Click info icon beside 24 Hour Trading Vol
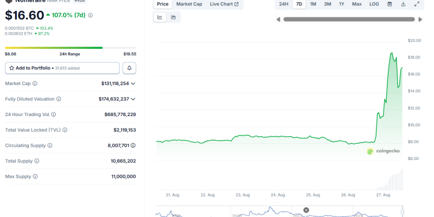Screen dimensions: 434x217 click(53, 114)
